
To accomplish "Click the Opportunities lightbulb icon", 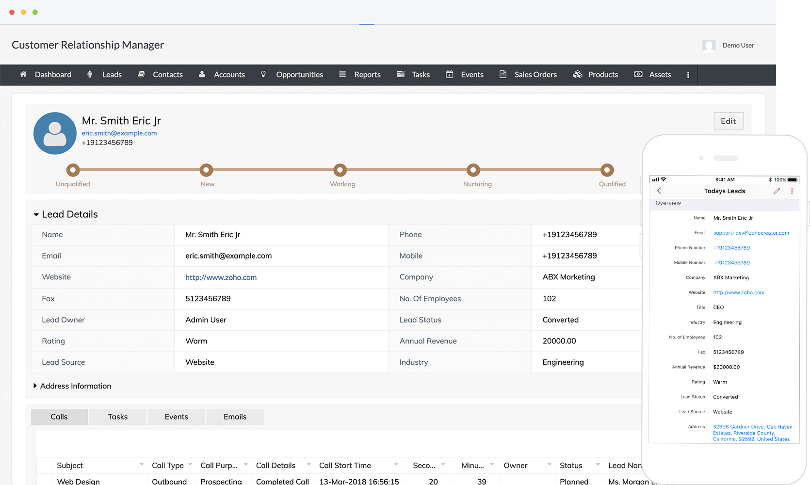I will [263, 74].
